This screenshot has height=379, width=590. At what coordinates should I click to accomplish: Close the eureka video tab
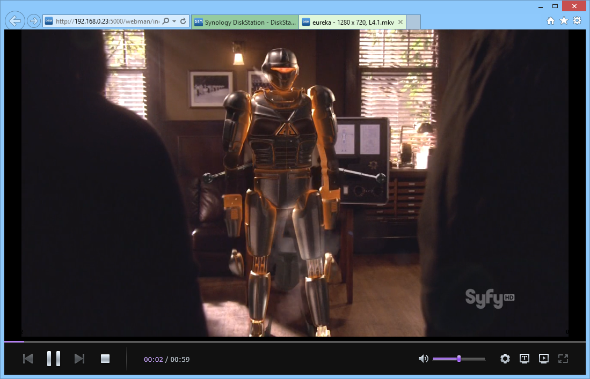[400, 22]
